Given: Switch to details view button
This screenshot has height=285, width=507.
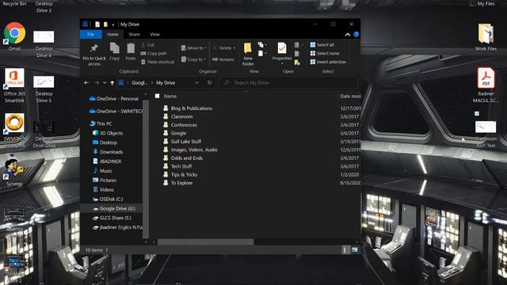Looking at the screenshot, I should tap(345, 250).
